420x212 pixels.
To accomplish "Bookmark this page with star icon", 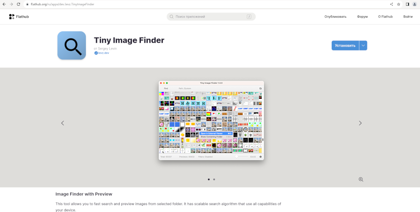I will 399,4.
